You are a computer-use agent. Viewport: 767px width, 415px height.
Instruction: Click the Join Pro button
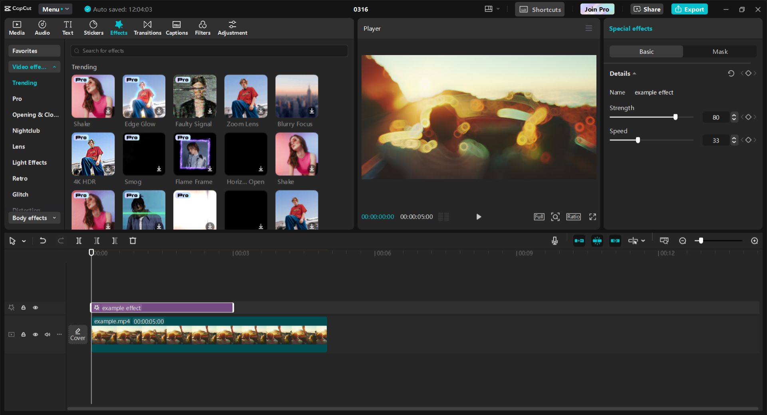point(597,9)
